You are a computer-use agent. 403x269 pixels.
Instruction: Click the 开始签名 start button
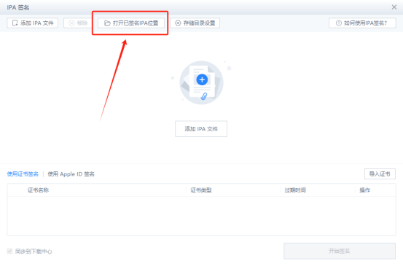(x=340, y=251)
